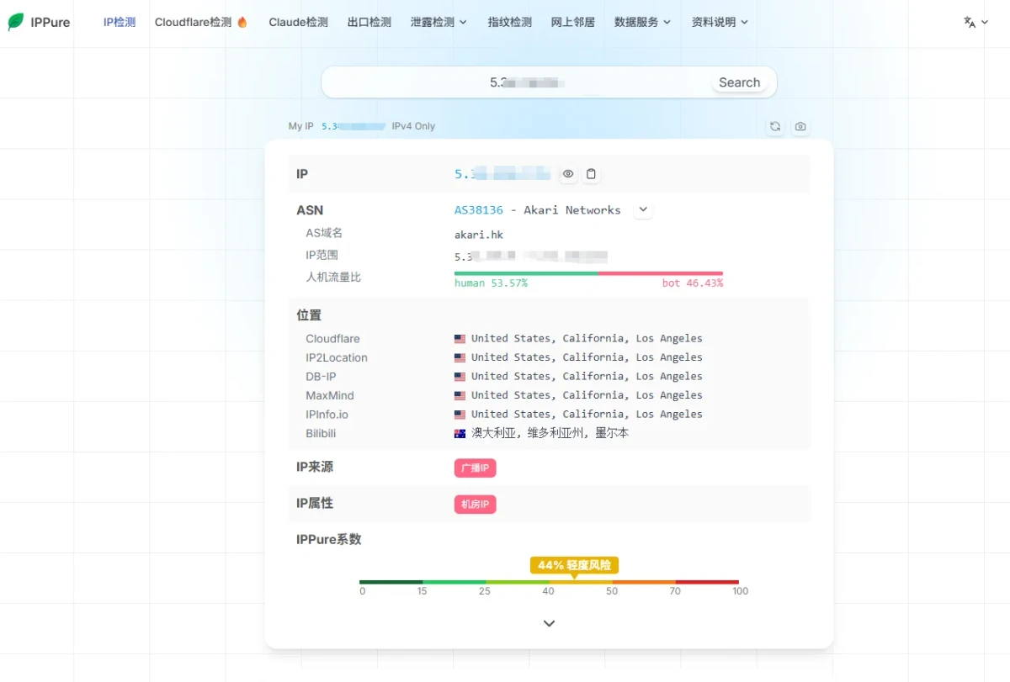Open the 资料说明 dropdown menu
Screen dimensions: 1010x682
(x=720, y=23)
